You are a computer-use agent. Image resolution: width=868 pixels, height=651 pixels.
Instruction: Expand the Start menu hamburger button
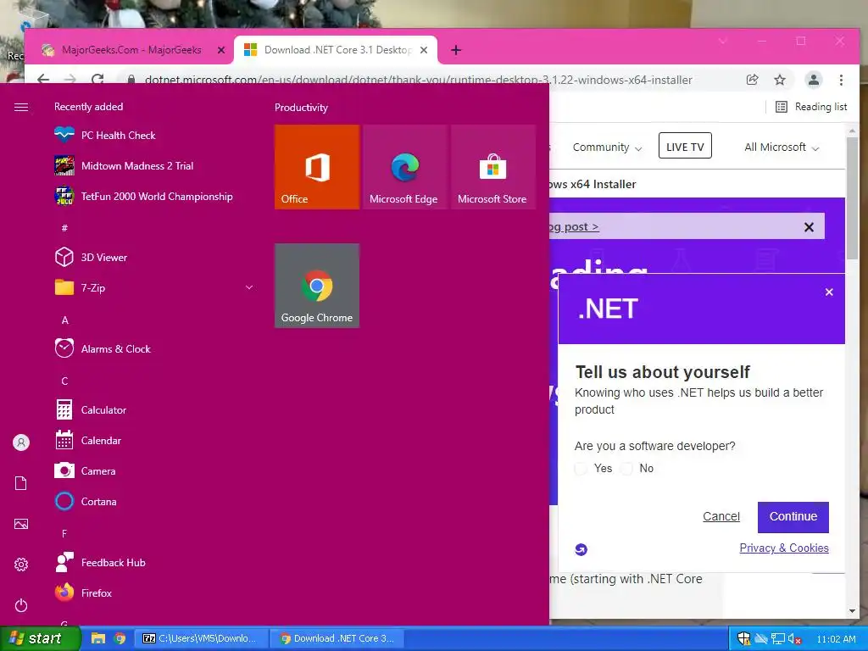click(21, 107)
